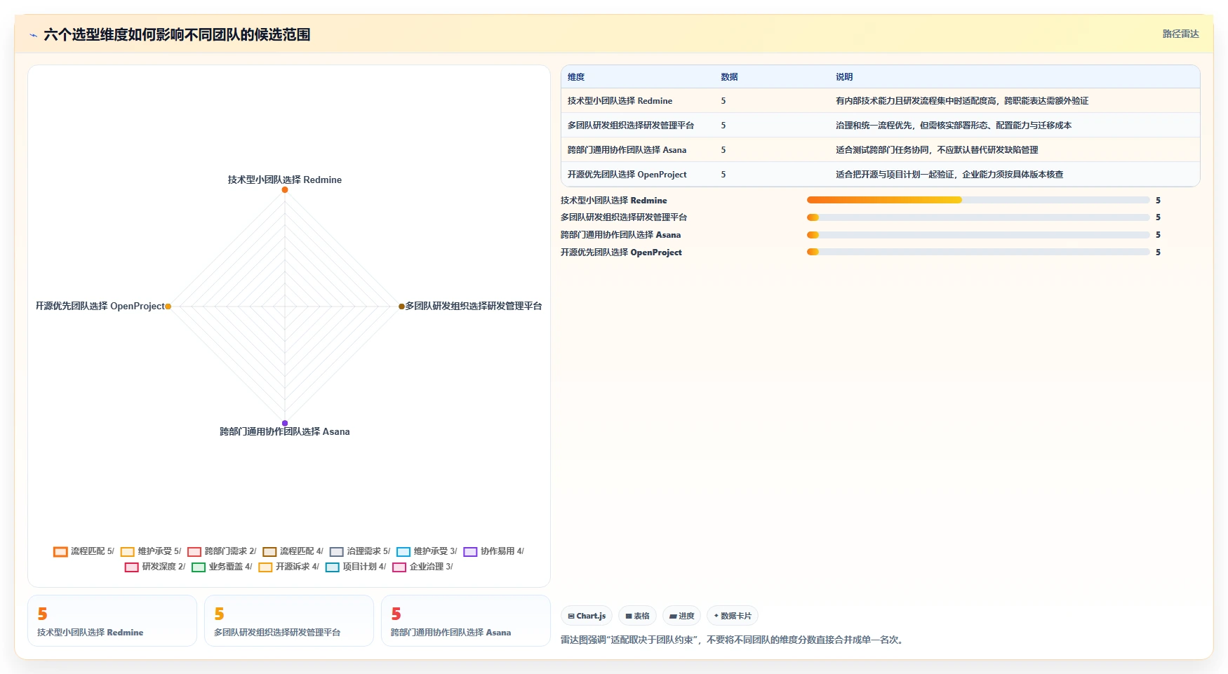
Task: Click radar axis label 多团队研发组织选择研发管理平台
Action: tap(474, 306)
